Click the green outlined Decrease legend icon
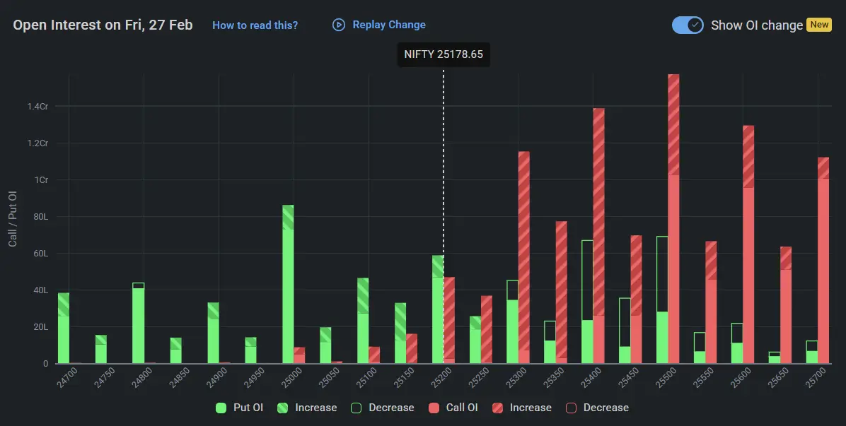846x426 pixels. 356,408
